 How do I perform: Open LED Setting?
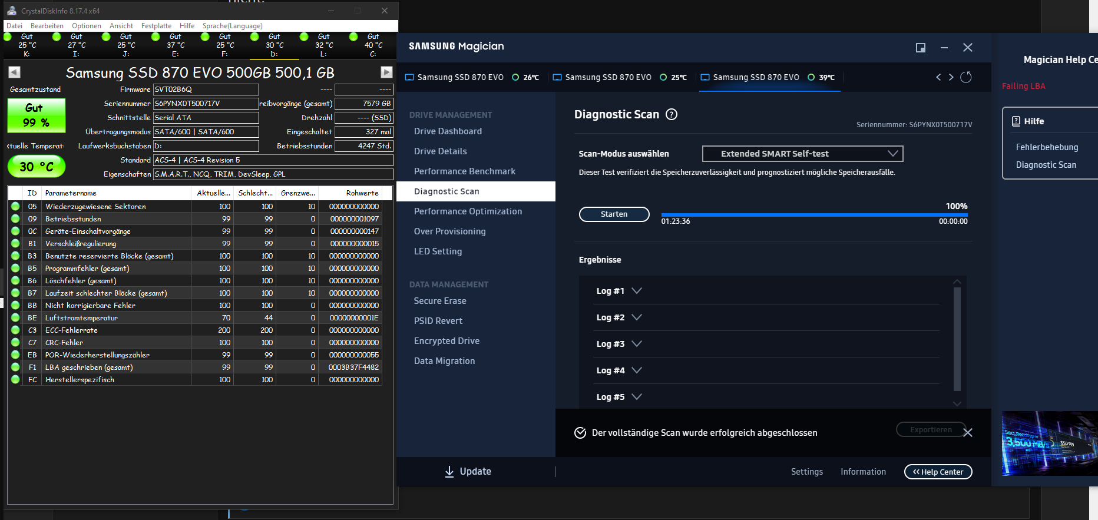point(438,251)
